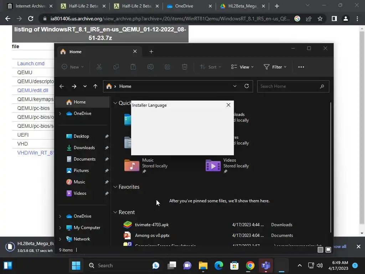Show hidden system tray icons

point(300,265)
